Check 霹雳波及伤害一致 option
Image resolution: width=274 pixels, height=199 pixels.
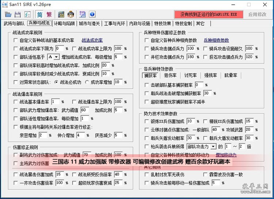pyautogui.click(x=205, y=175)
